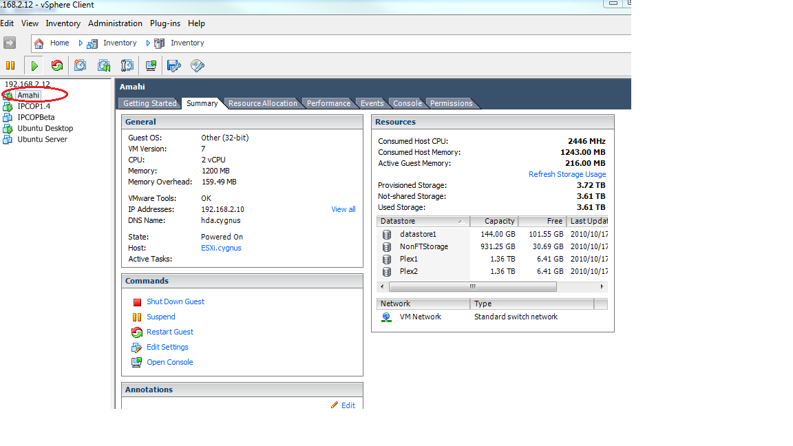Launch VM console from the toolbar icon
Viewport: 793px width, 446px height.
tap(151, 66)
